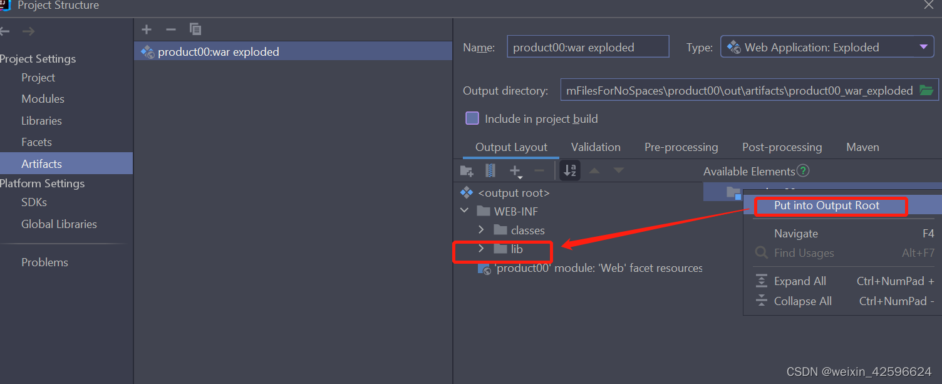Open the Type dropdown showing Web Application: Exploded

pos(924,46)
